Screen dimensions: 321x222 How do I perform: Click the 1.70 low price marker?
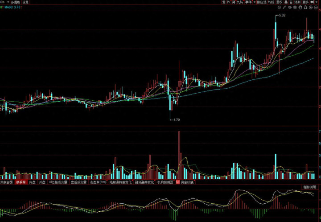[177, 120]
